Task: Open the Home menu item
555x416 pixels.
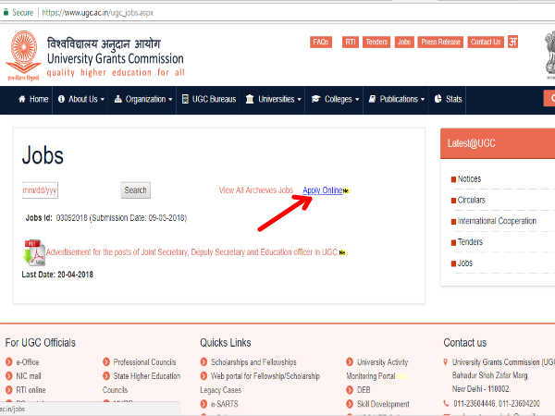Action: [x=33, y=100]
